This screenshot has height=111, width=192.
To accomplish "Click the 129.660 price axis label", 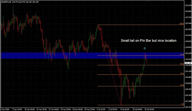I will tap(188, 83).
